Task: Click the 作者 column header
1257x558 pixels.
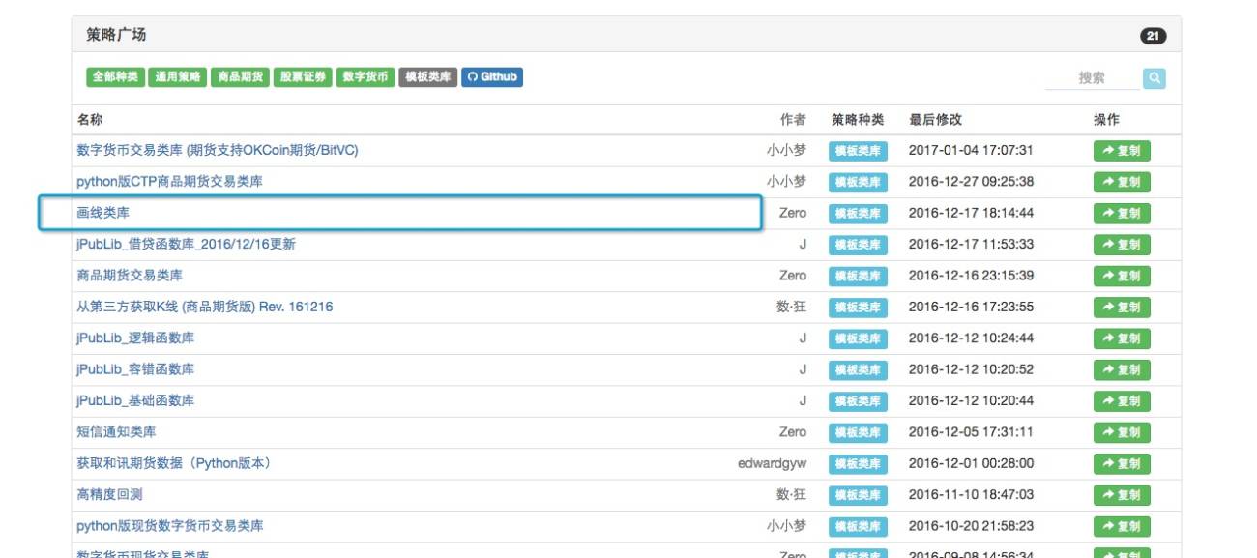Action: [793, 120]
